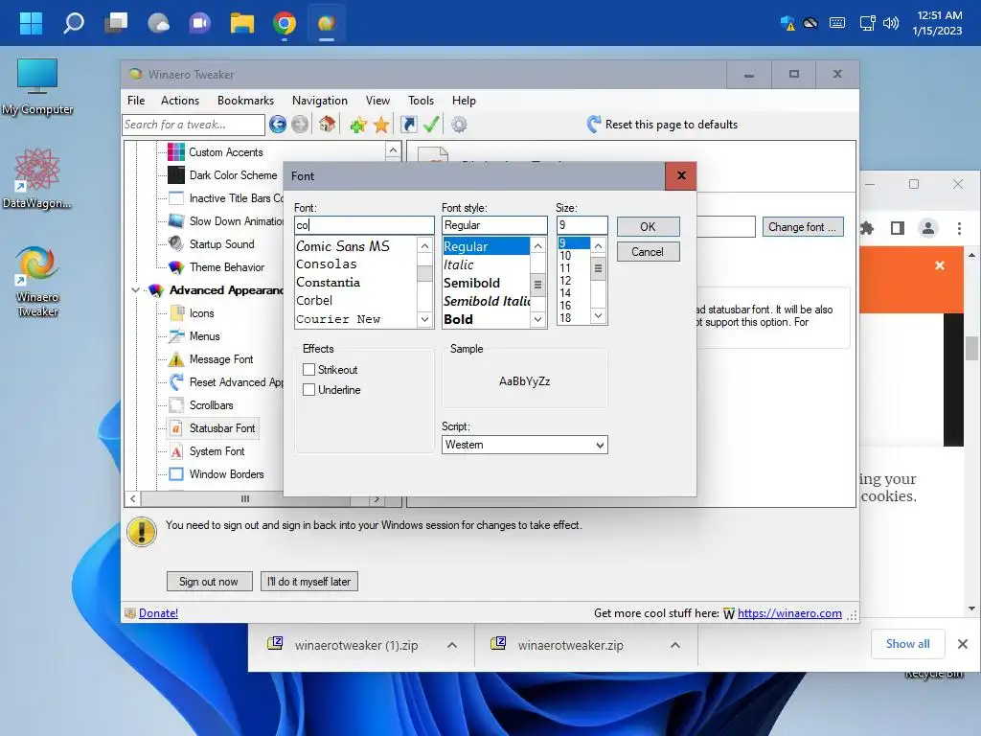Open File Explorer from taskbar

pos(242,23)
